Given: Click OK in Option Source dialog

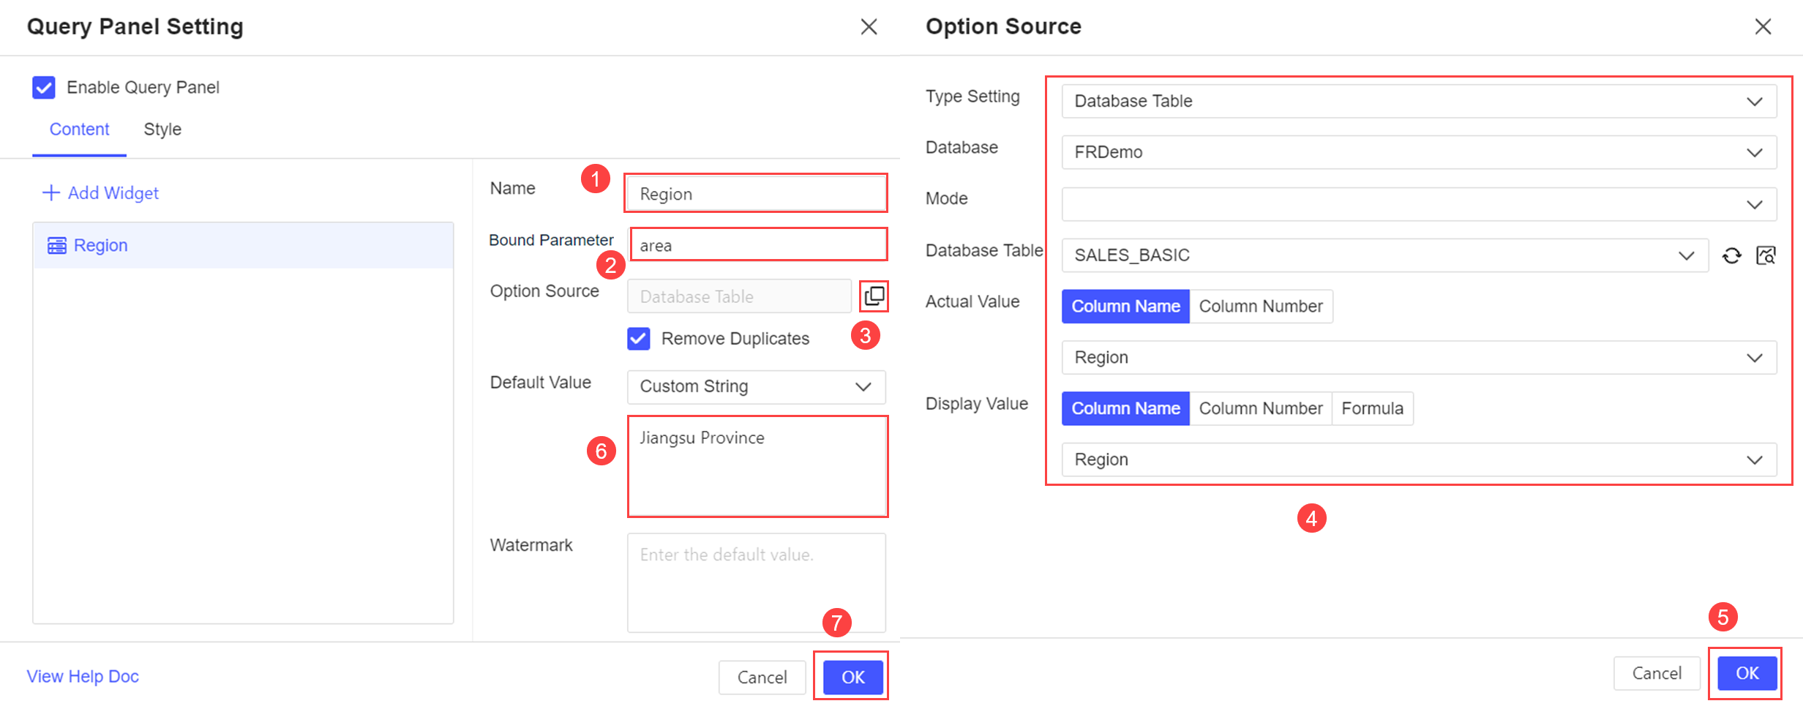Looking at the screenshot, I should (1747, 673).
